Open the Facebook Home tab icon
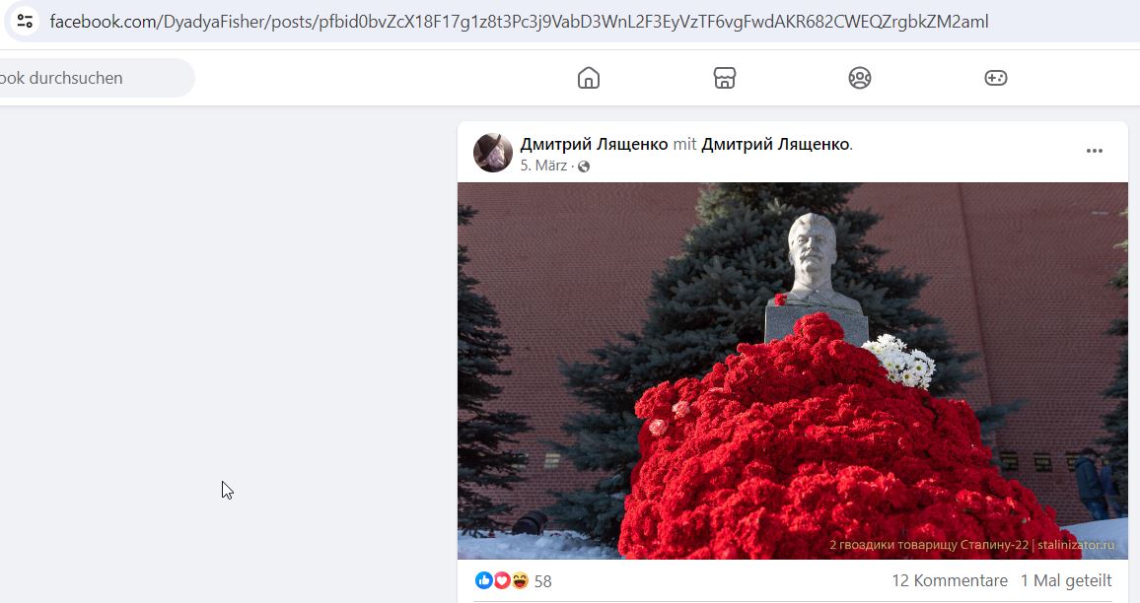Viewport: 1140px width, 603px height. tap(588, 78)
